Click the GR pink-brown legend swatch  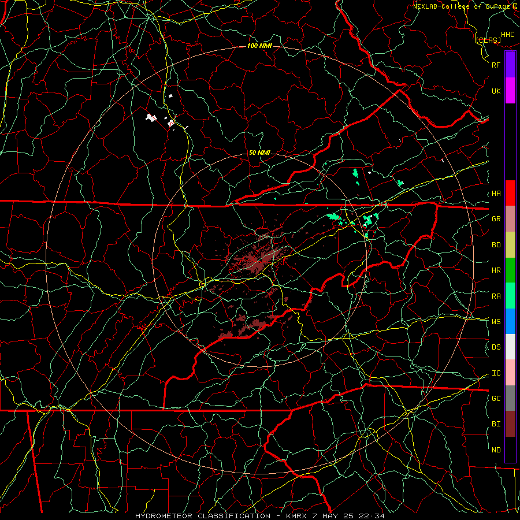[510, 219]
